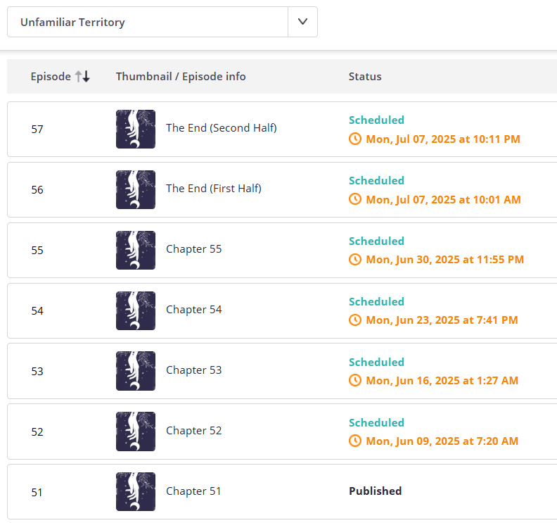The image size is (557, 523).
Task: Click the clock icon for Chapter 52
Action: 355,441
